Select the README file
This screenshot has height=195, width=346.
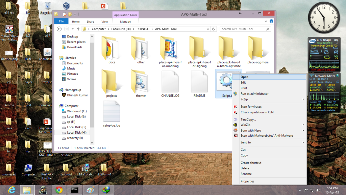(x=199, y=84)
